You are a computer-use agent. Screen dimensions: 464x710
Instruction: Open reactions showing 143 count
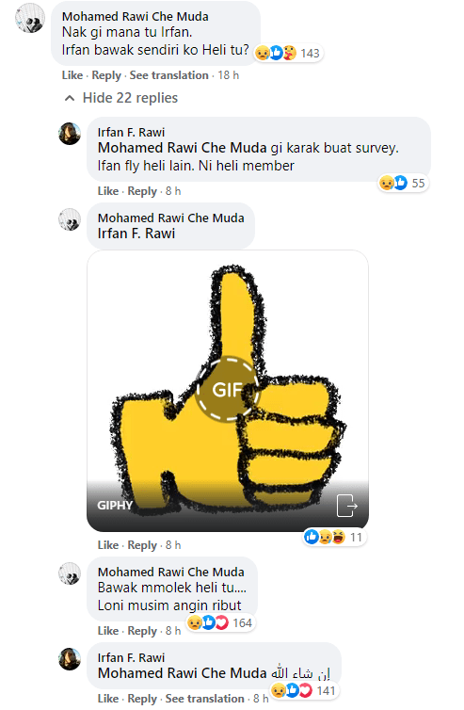(x=288, y=54)
